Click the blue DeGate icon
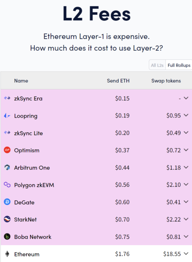192x262 pixels. click(7, 202)
